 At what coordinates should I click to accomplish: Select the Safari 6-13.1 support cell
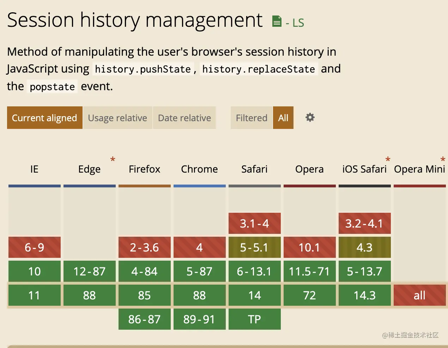click(x=255, y=271)
